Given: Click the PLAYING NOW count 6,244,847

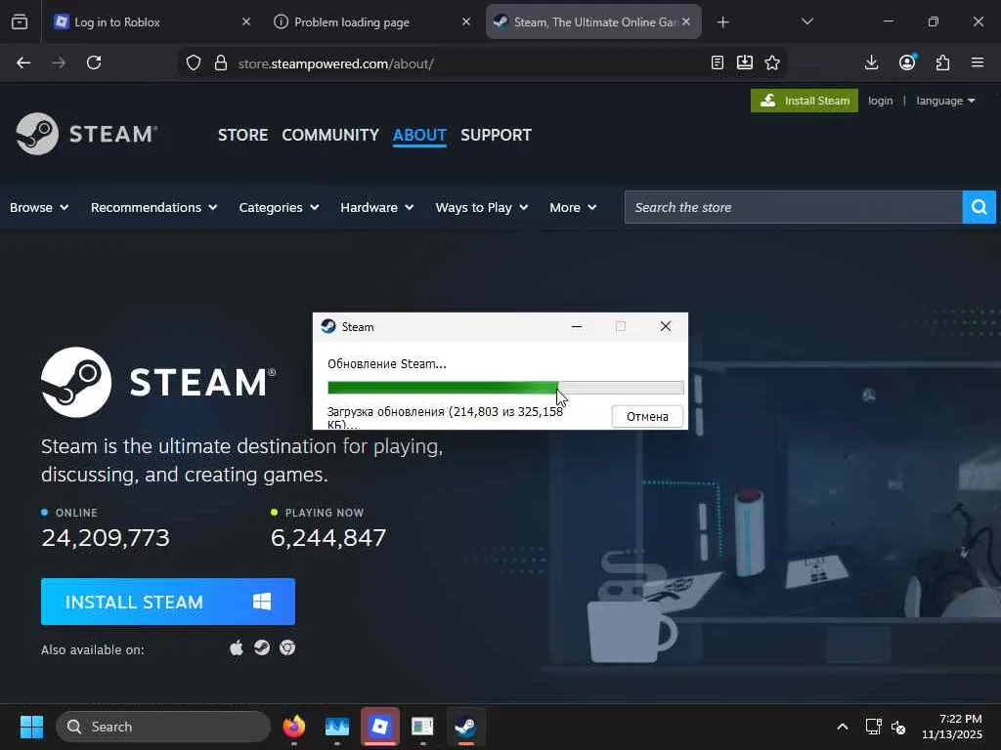Looking at the screenshot, I should tap(328, 538).
